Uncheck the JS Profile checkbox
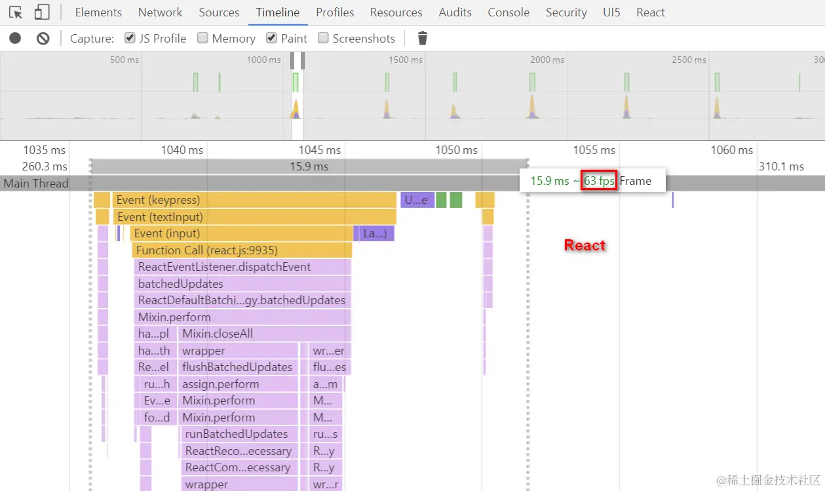Image resolution: width=825 pixels, height=491 pixels. click(130, 38)
